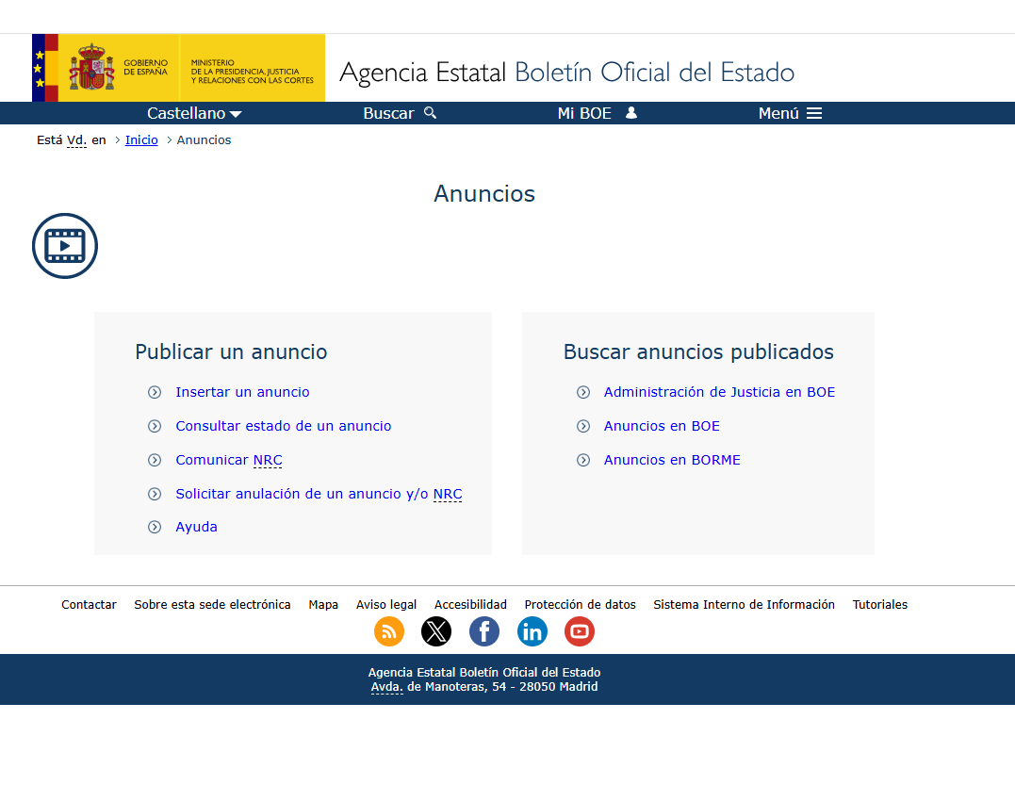
Task: Expand the Castellano language dropdown
Action: point(194,113)
